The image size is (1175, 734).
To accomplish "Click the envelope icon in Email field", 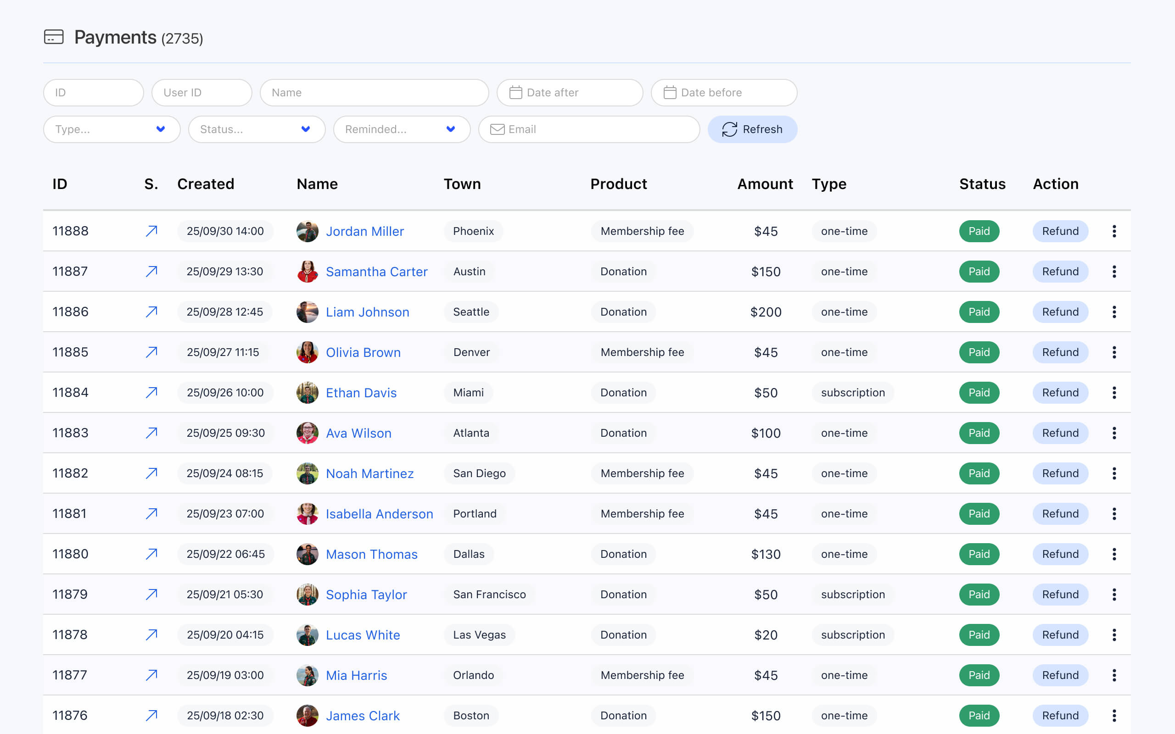I will 497,129.
